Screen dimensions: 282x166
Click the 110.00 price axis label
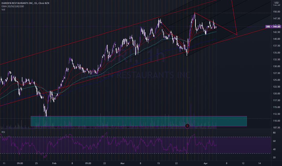(277, 121)
